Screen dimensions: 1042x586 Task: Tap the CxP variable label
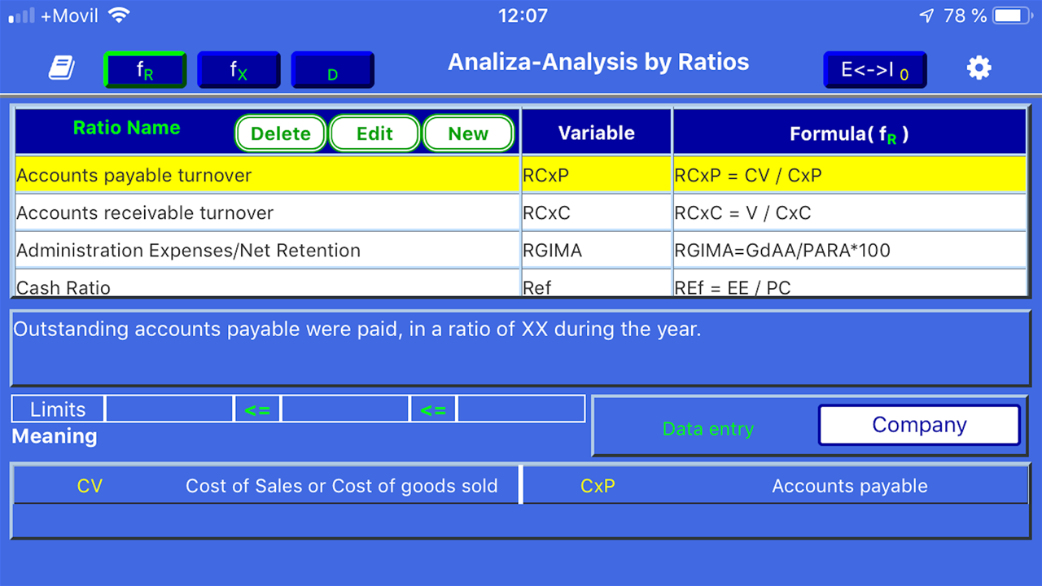coord(598,486)
